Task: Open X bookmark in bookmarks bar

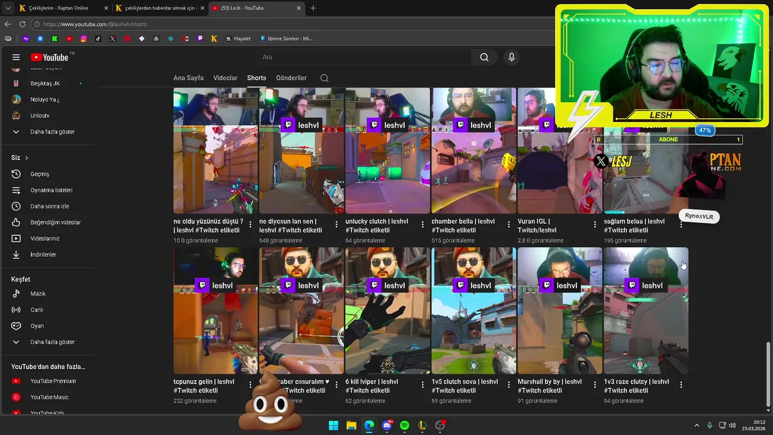Action: click(x=112, y=39)
